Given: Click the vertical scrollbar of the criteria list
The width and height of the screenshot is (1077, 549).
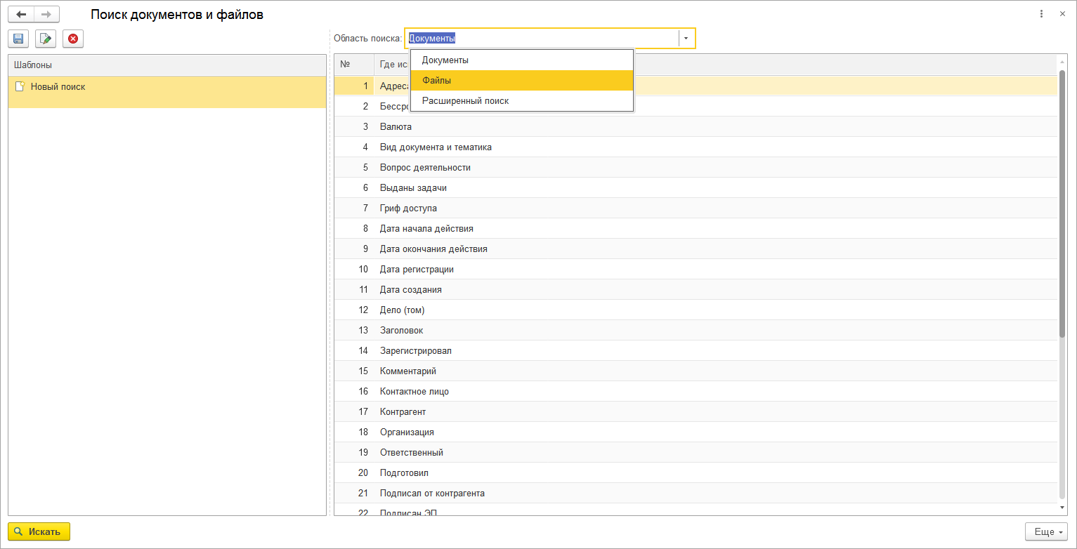Looking at the screenshot, I should [1062, 204].
